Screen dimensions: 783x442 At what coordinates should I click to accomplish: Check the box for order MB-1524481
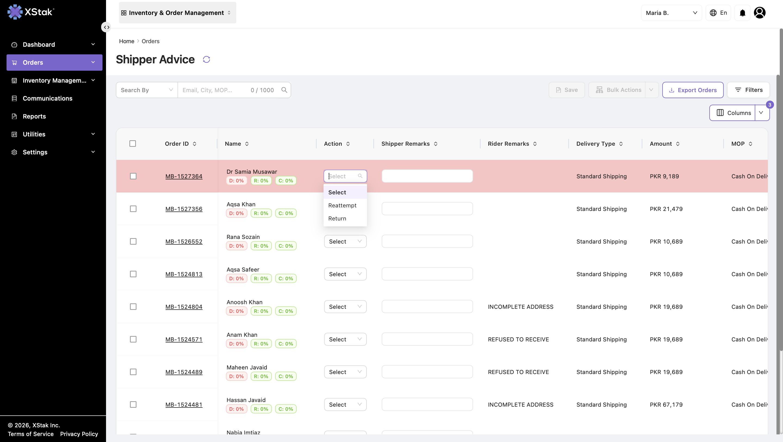(133, 404)
